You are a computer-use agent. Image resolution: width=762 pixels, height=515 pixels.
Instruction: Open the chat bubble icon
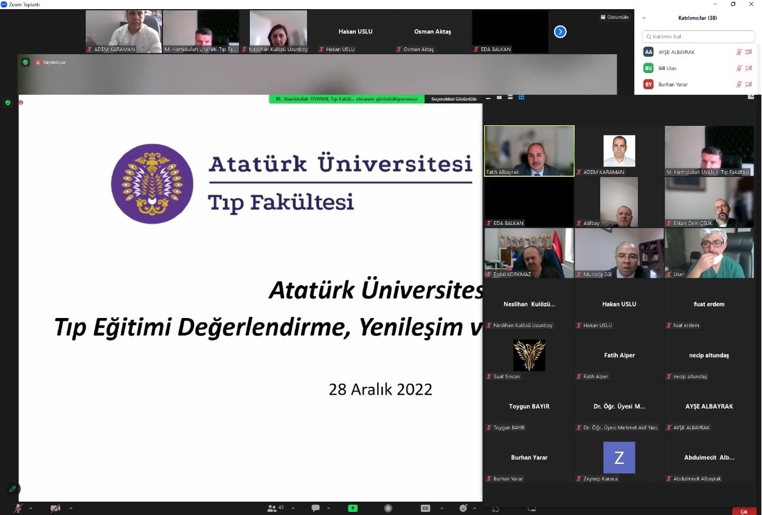(316, 508)
